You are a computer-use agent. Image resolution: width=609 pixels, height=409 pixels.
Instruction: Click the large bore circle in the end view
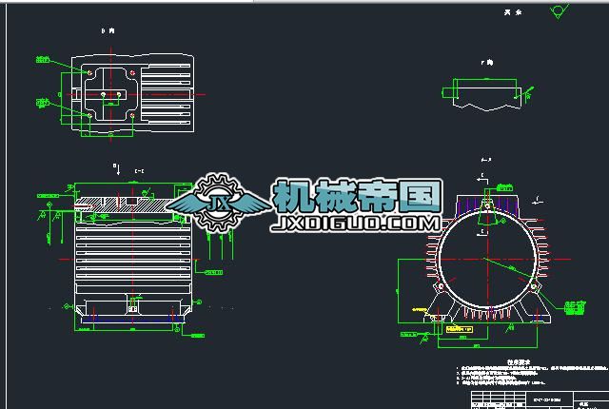[487, 260]
